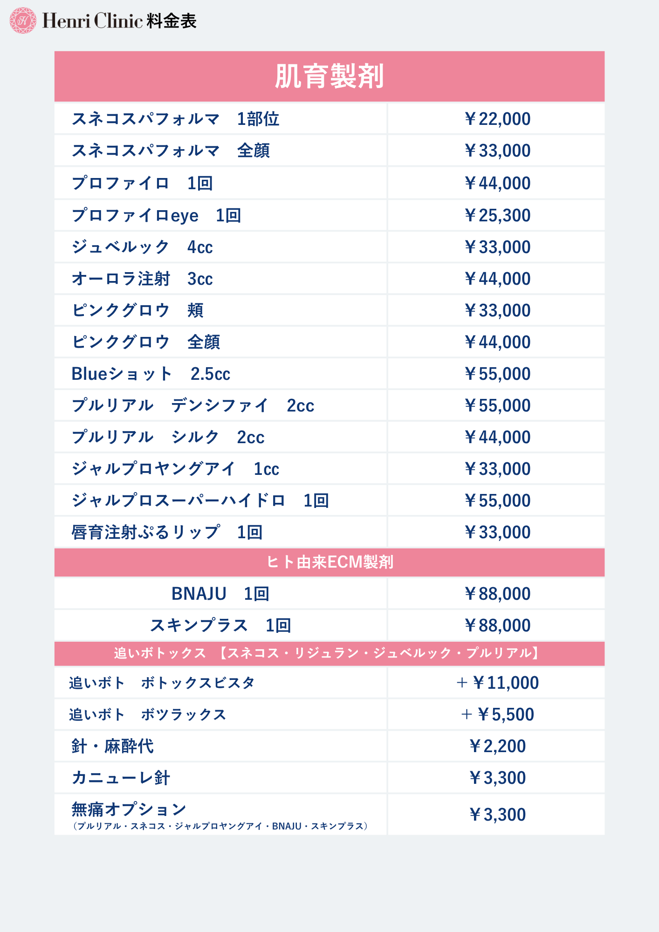659x932 pixels.
Task: Click the 追いボト ボトックスビスタ option
Action: pyautogui.click(x=162, y=683)
